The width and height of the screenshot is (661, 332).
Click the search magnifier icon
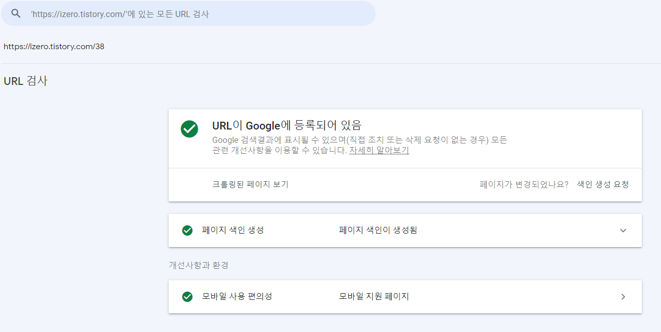(16, 13)
